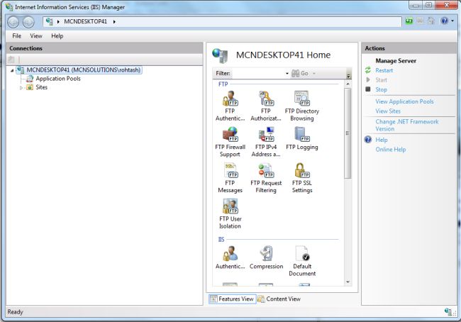Open the Go button dropdown arrow
The height and width of the screenshot is (322, 461).
coord(314,73)
